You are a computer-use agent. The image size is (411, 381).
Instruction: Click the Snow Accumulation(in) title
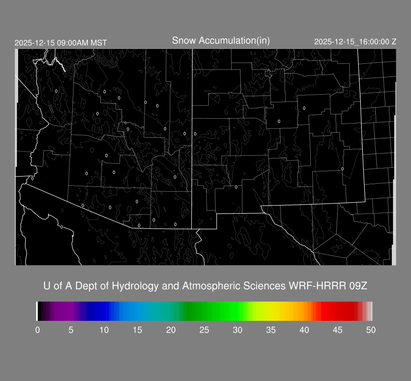point(221,41)
